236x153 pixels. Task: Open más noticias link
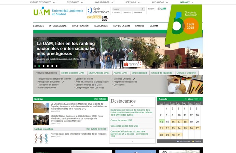click(x=100, y=99)
